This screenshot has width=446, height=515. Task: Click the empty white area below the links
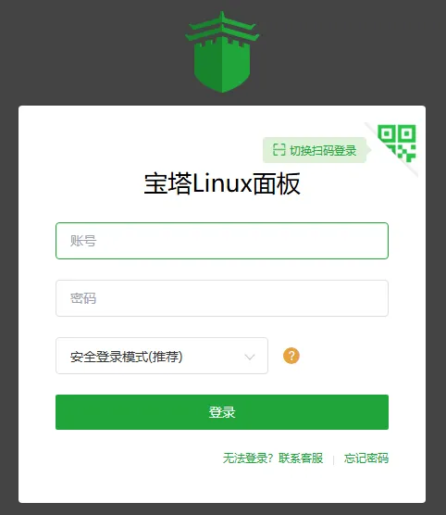[222, 485]
